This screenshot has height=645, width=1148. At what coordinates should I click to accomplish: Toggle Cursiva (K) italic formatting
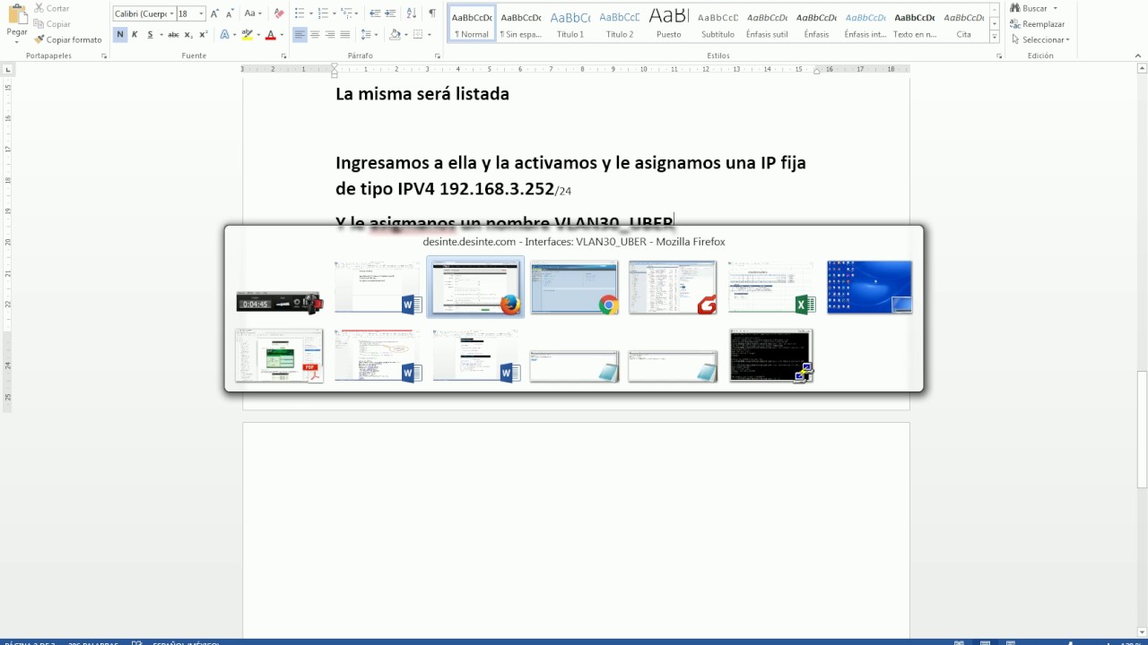click(x=135, y=35)
